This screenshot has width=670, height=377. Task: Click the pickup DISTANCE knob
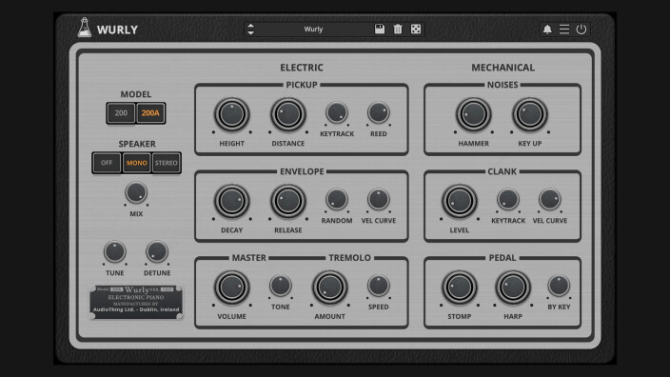coord(288,114)
